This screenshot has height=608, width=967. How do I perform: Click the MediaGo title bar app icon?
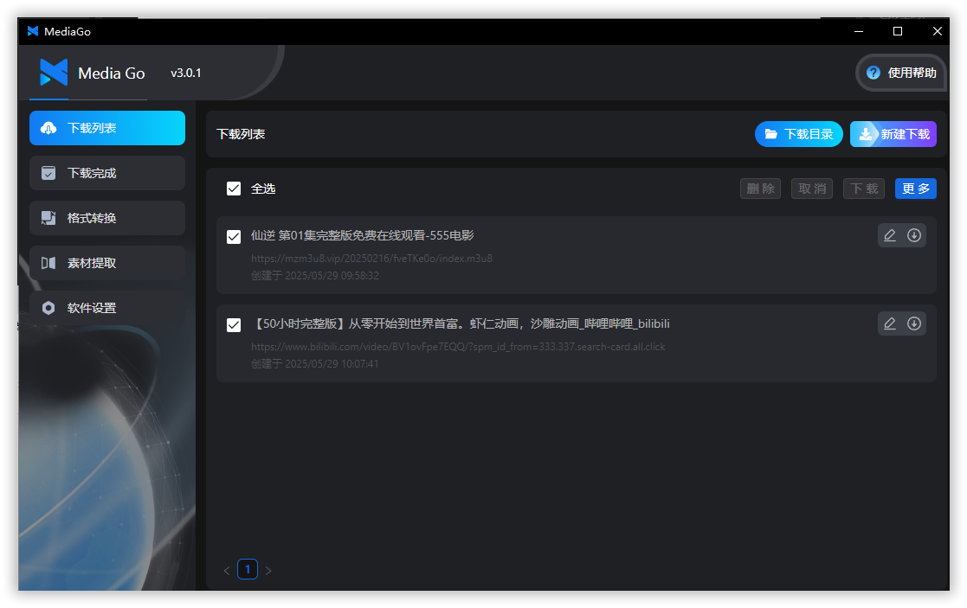pos(33,31)
